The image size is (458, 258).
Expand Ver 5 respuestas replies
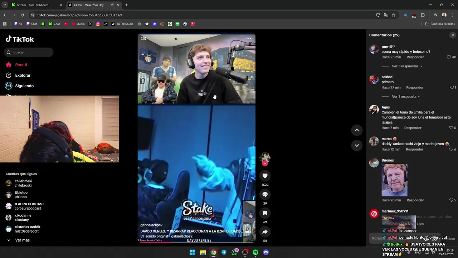pos(407,66)
